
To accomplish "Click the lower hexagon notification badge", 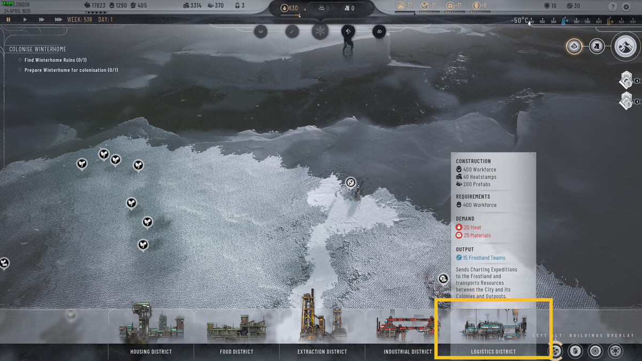I will click(625, 101).
